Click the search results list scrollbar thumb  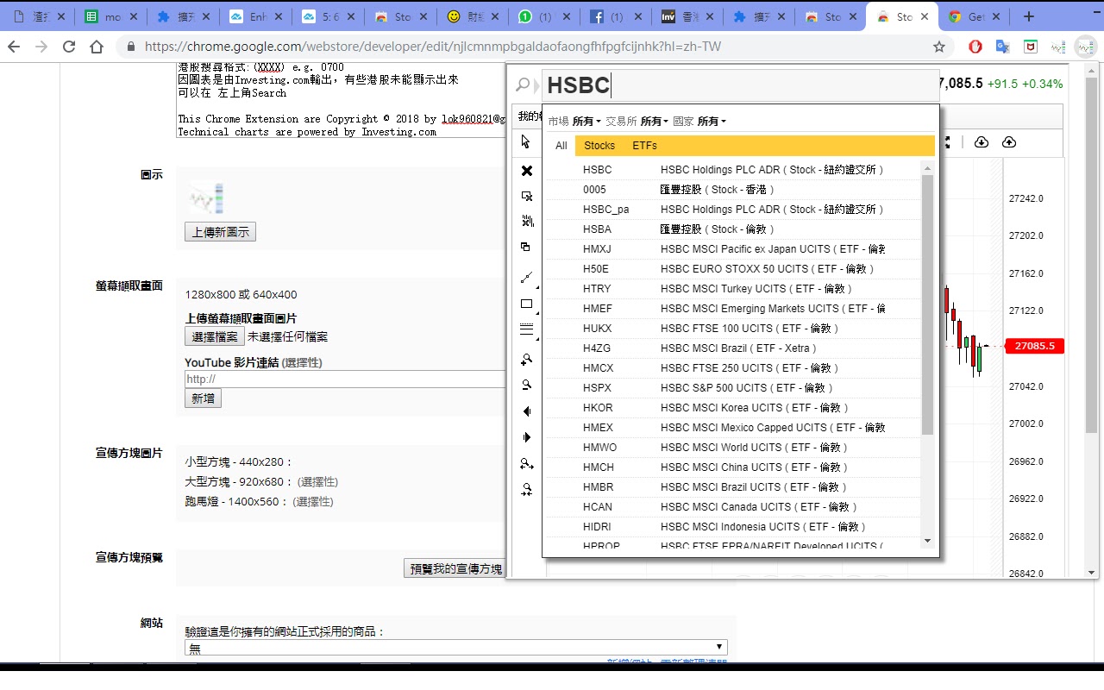[928, 305]
